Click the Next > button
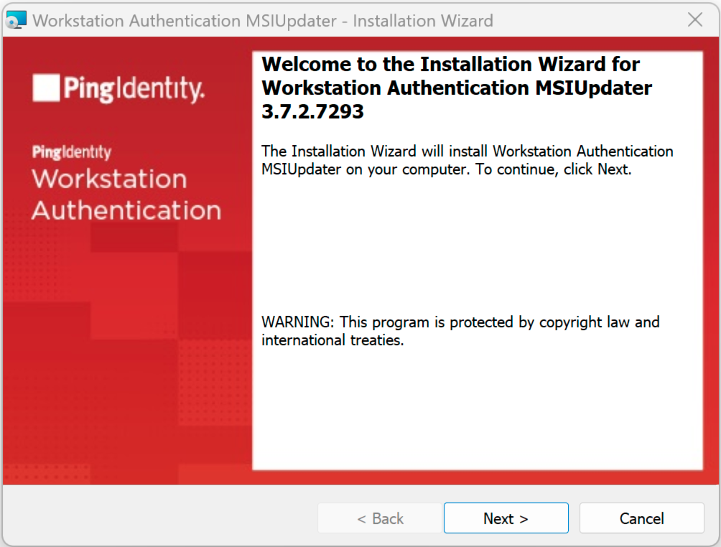The image size is (721, 547). point(506,518)
